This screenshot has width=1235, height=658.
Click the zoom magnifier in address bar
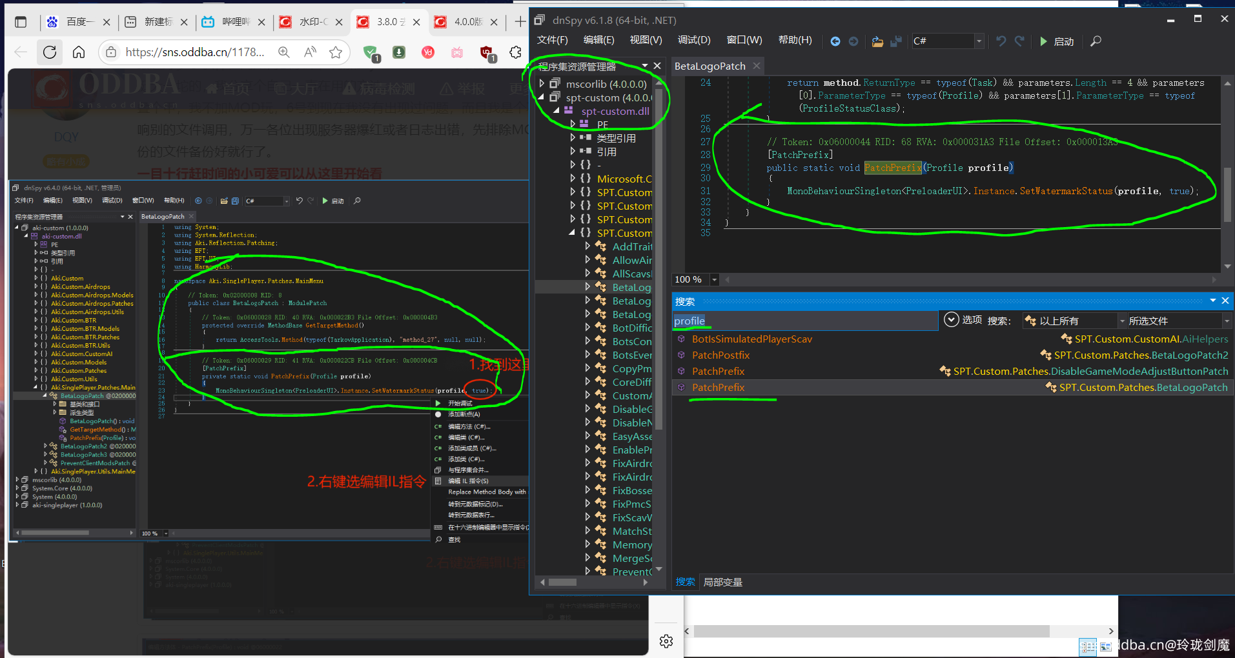tap(283, 52)
